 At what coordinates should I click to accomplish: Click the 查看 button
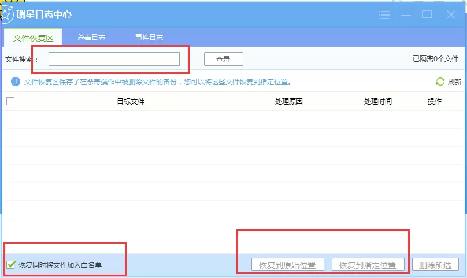tap(223, 59)
